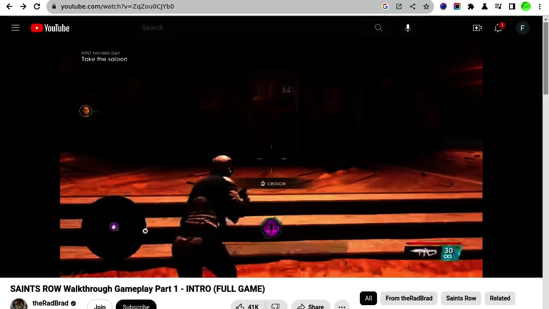This screenshot has height=309, width=549.
Task: Select the All filter chip
Action: (x=368, y=298)
